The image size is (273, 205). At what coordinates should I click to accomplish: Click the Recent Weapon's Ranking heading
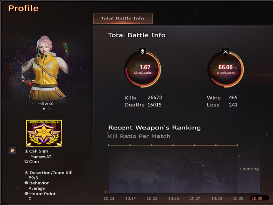click(154, 128)
